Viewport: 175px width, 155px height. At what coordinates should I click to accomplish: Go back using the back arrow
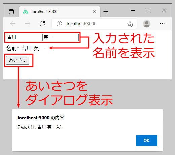13,24
